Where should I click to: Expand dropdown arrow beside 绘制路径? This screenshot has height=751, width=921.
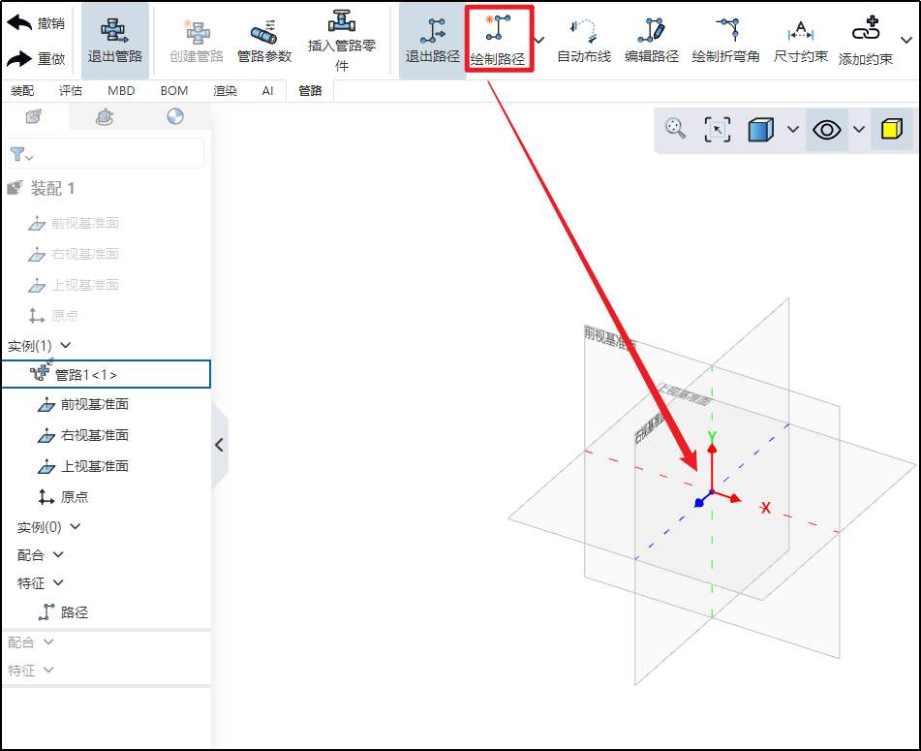539,40
